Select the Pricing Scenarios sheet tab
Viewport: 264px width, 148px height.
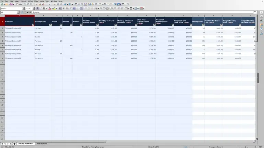click(26, 144)
